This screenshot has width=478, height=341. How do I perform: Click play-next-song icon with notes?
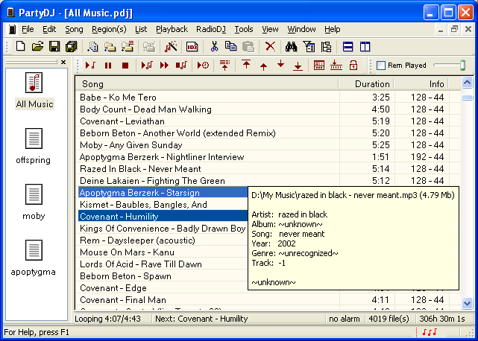click(147, 66)
